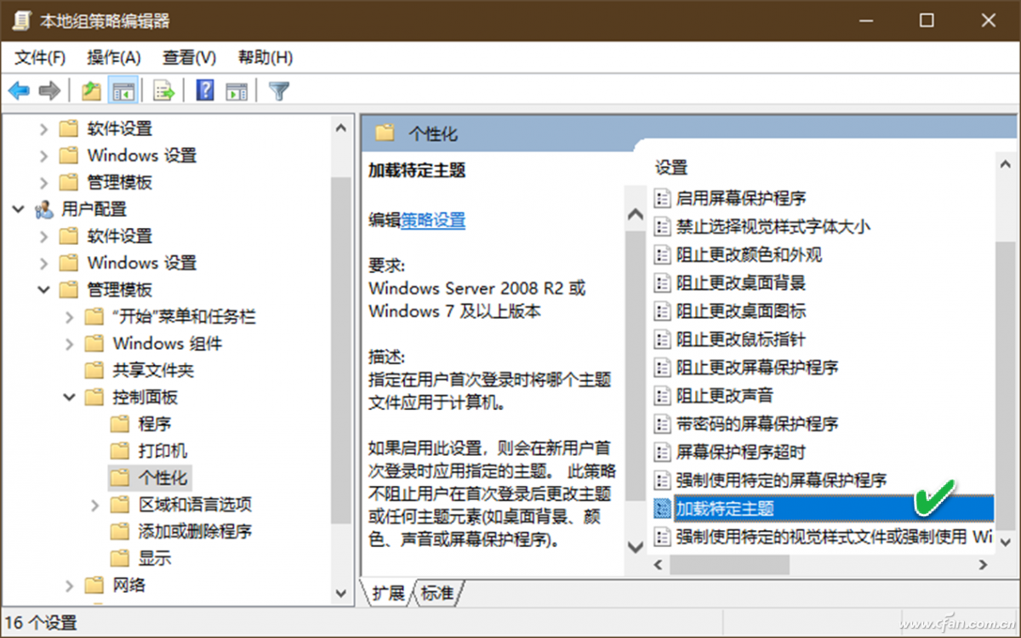Expand the 区域和语言选项 tree node
This screenshot has height=638, width=1021.
coord(95,504)
